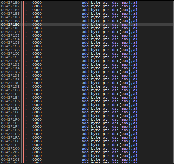The image size is (174, 164).
Task: Select address row 004271EE
Action: pyautogui.click(x=10, y=116)
